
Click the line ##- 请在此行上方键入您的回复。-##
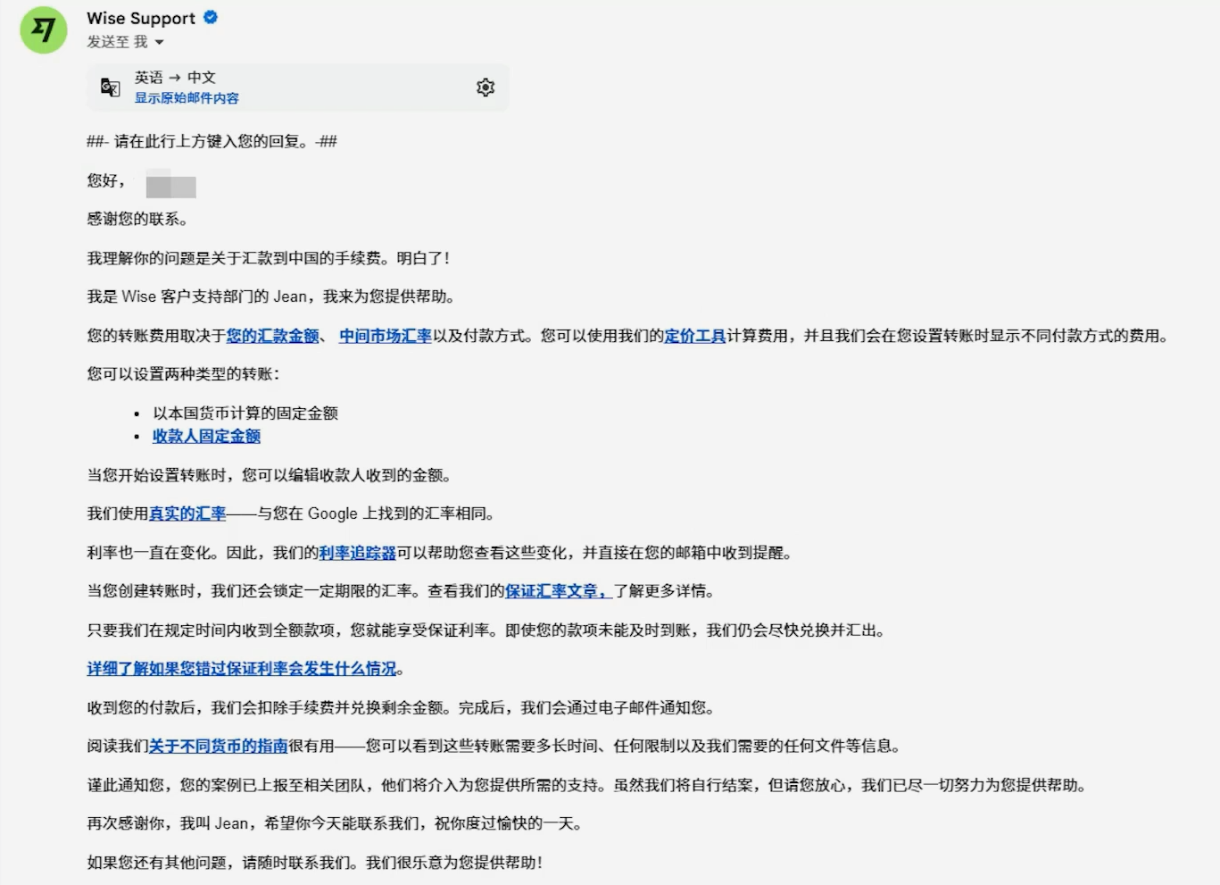[x=212, y=141]
